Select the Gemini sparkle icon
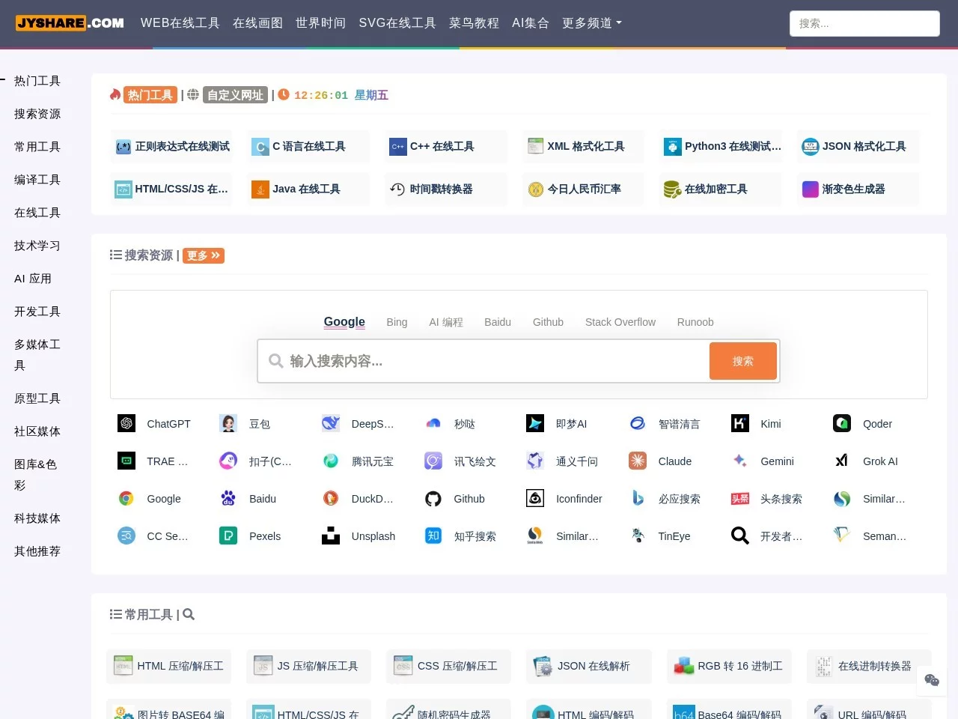This screenshot has height=719, width=958. (739, 461)
